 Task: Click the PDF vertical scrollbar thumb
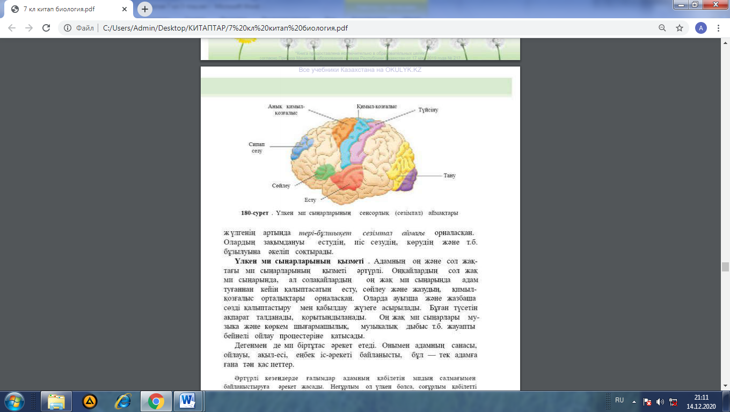coord(725,267)
